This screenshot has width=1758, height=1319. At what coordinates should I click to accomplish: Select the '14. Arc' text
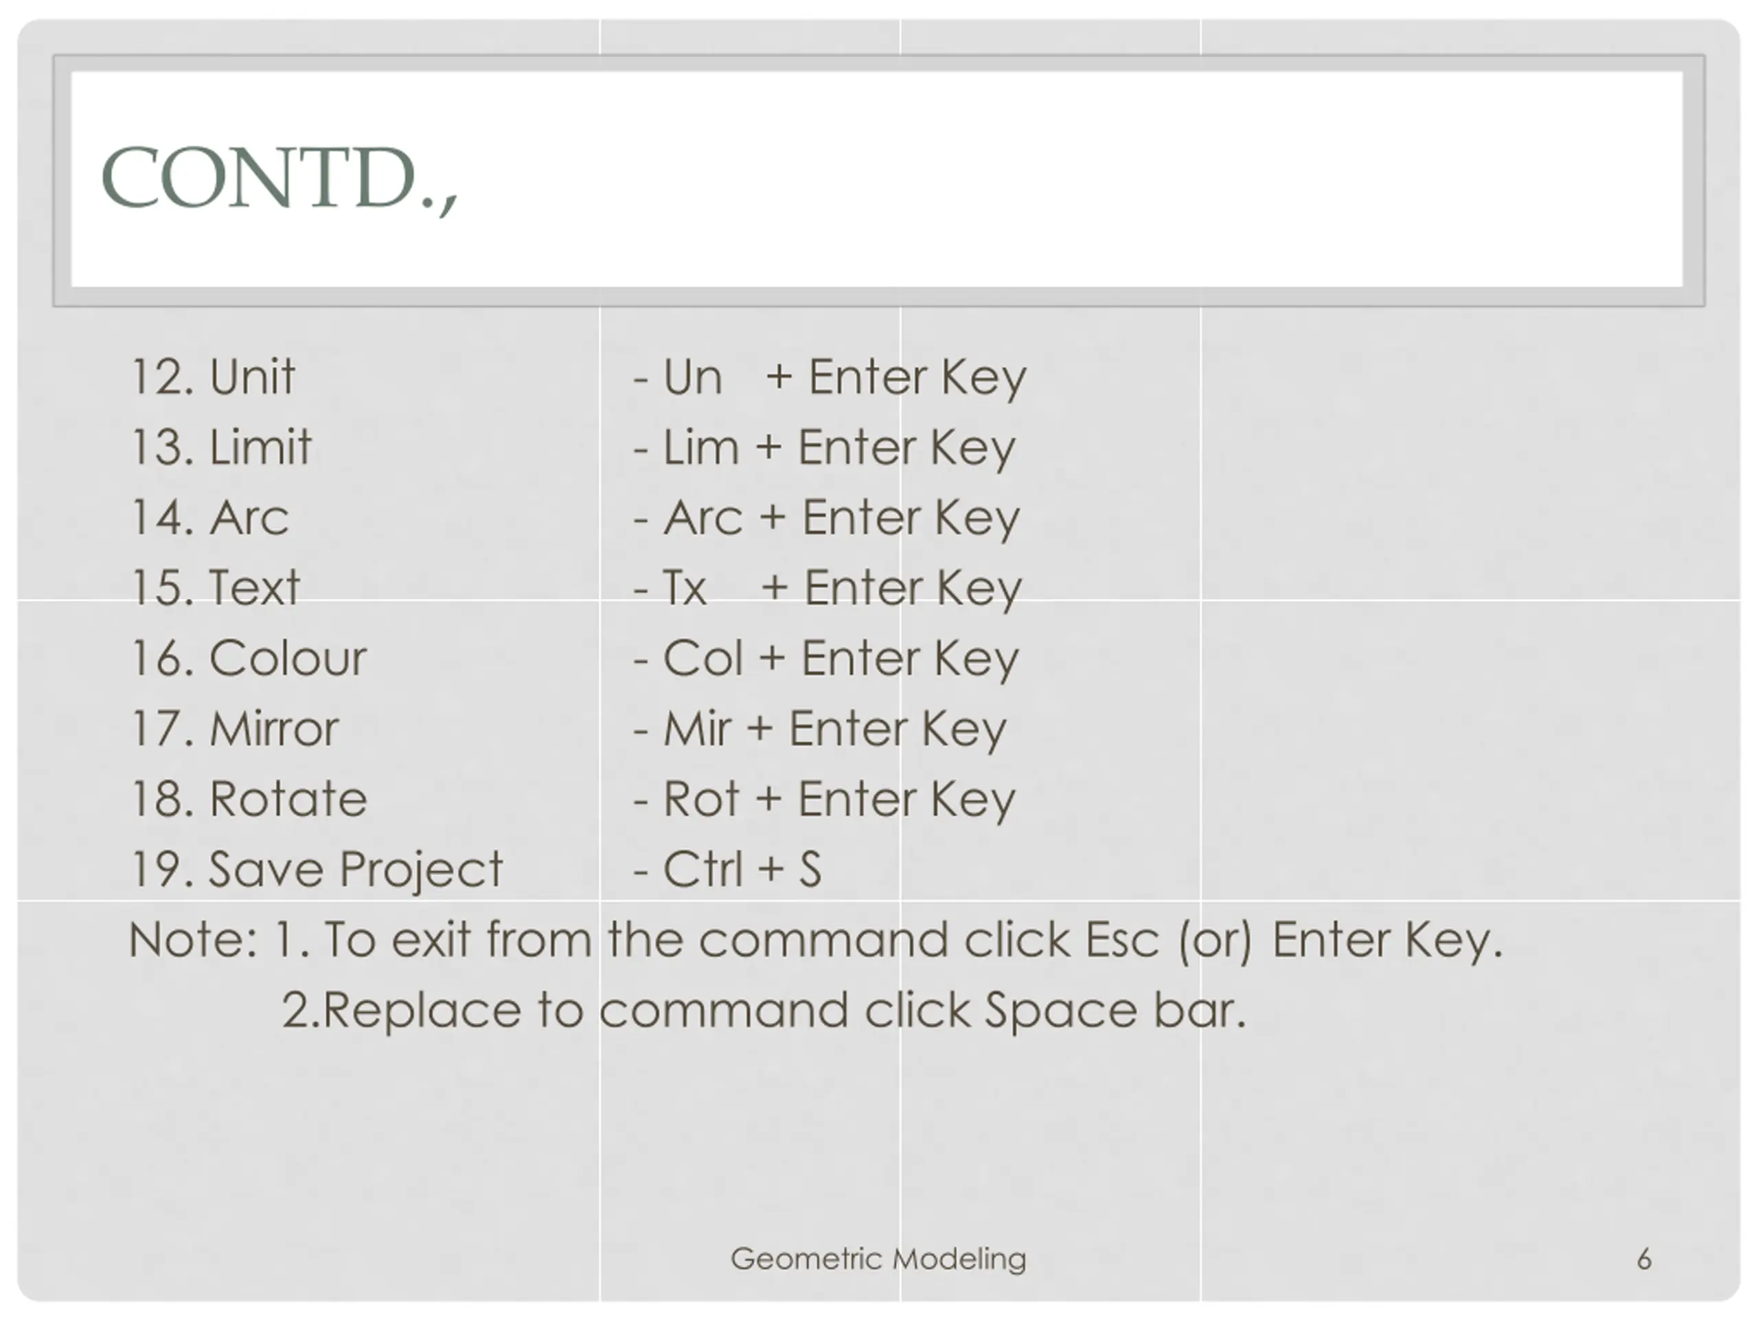point(209,517)
